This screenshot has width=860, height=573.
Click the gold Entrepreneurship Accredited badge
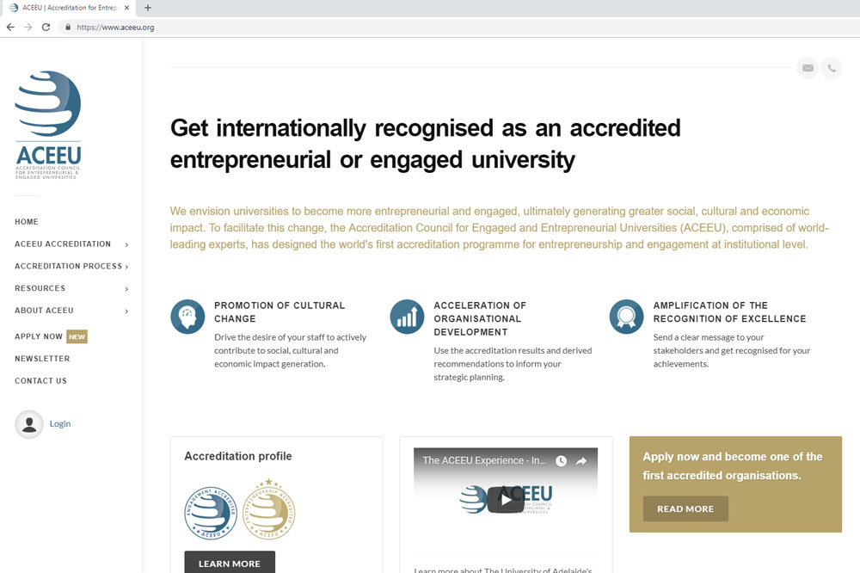point(268,510)
